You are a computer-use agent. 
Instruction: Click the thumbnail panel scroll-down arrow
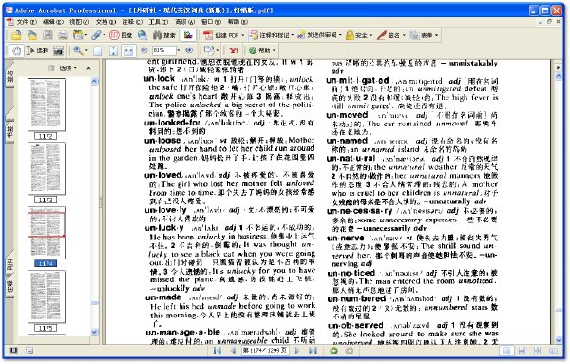[94, 332]
